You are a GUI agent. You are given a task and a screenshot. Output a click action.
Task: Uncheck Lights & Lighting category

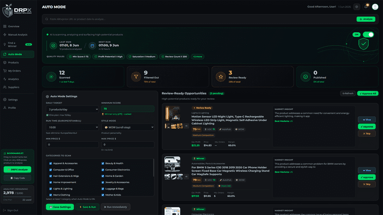click(50, 189)
